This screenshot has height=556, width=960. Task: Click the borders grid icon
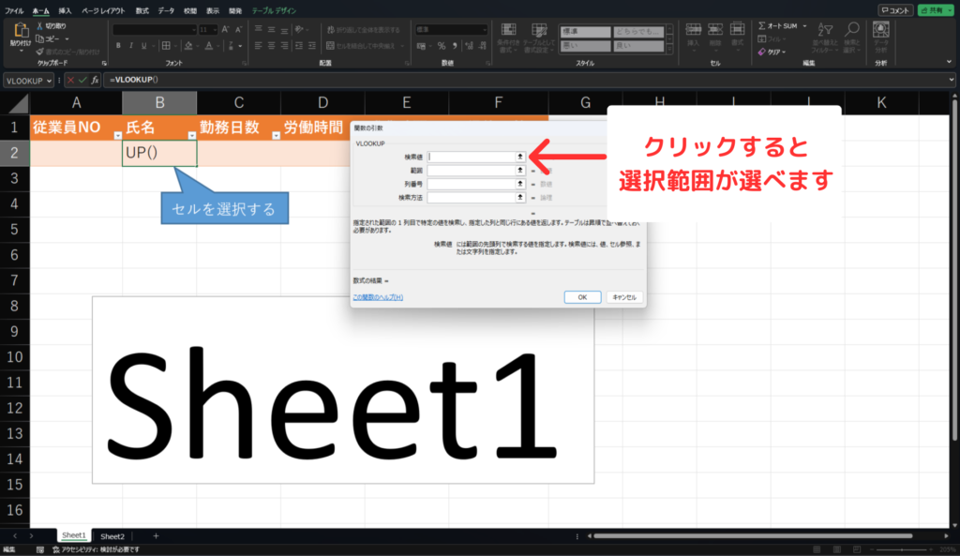(166, 45)
